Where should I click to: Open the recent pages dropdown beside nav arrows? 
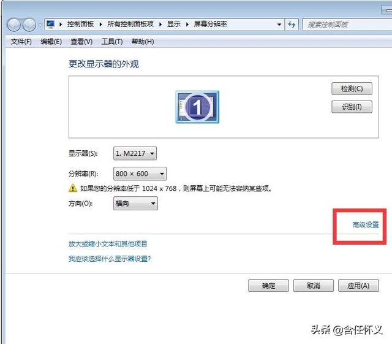40,25
